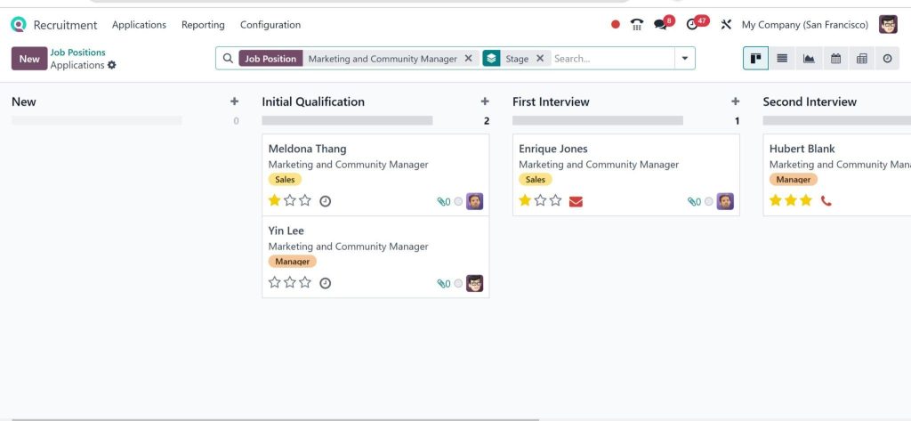Click the New button
Viewport: 911px width, 421px height.
coord(29,58)
